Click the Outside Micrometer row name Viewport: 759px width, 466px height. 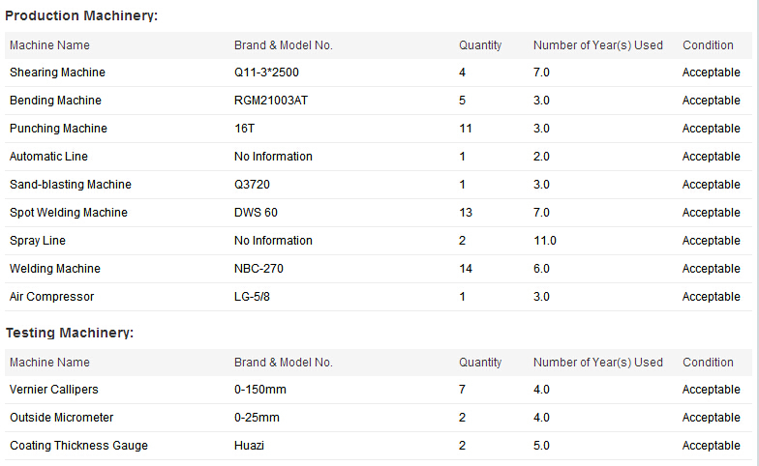[62, 418]
